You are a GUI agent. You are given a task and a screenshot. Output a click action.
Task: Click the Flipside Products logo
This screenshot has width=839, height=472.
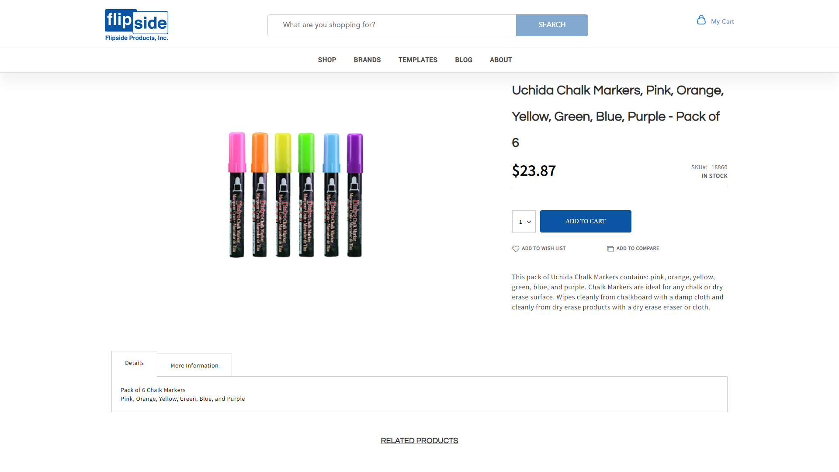[x=136, y=24]
